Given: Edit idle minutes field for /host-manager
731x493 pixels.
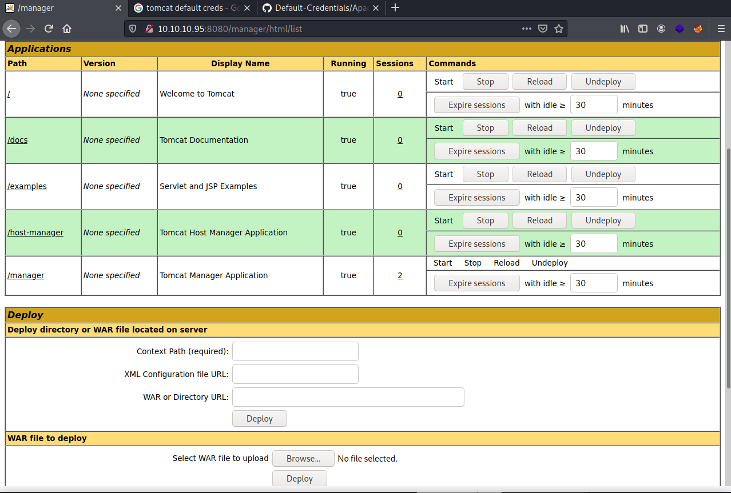Looking at the screenshot, I should (x=594, y=244).
